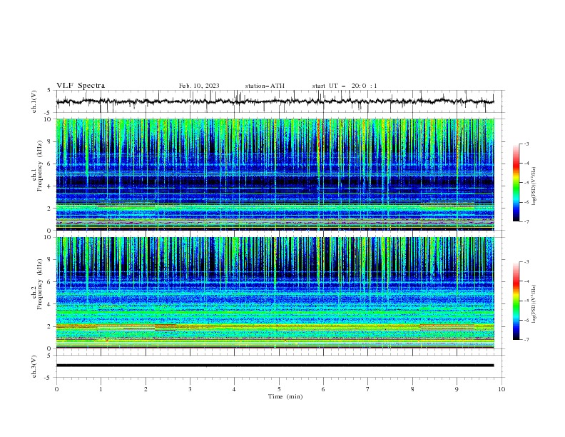Click the date "Feb. 10, 2023"

pos(199,86)
